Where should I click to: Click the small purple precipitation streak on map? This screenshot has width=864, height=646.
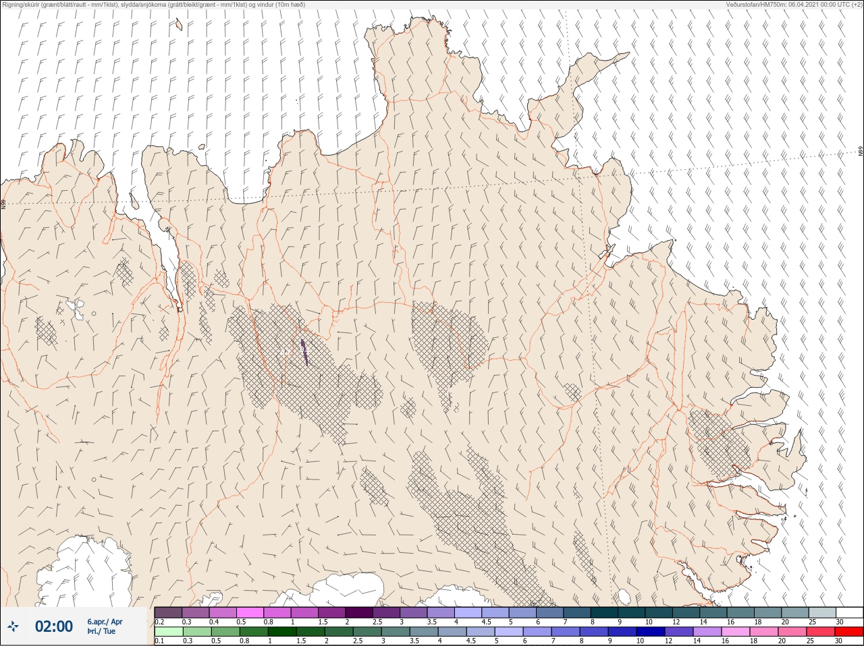[304, 352]
